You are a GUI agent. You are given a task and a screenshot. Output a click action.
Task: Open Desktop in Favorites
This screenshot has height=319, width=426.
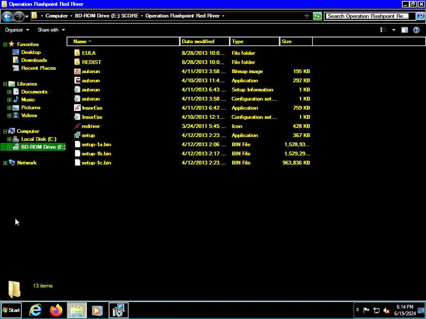pos(31,52)
